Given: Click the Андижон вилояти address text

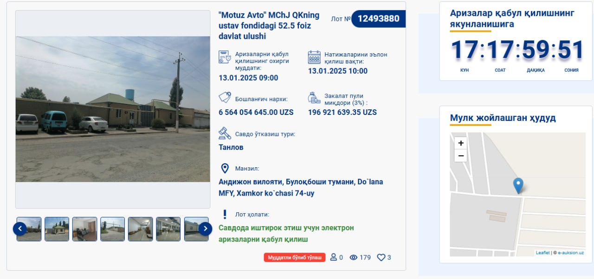Looking at the screenshot, I should [301, 187].
